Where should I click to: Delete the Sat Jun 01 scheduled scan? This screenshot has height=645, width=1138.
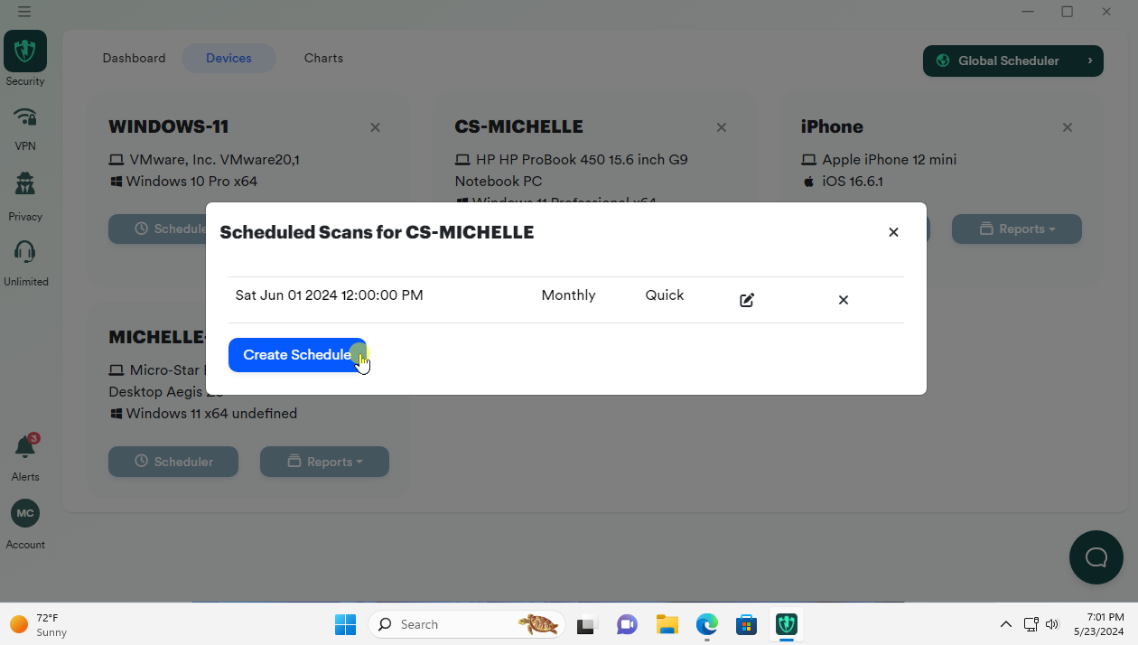point(843,300)
